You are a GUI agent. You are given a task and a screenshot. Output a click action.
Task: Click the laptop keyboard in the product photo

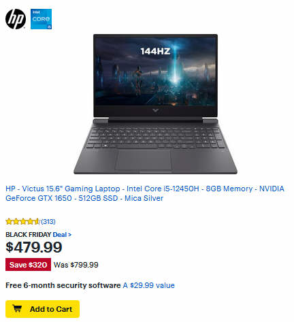[x=155, y=138]
